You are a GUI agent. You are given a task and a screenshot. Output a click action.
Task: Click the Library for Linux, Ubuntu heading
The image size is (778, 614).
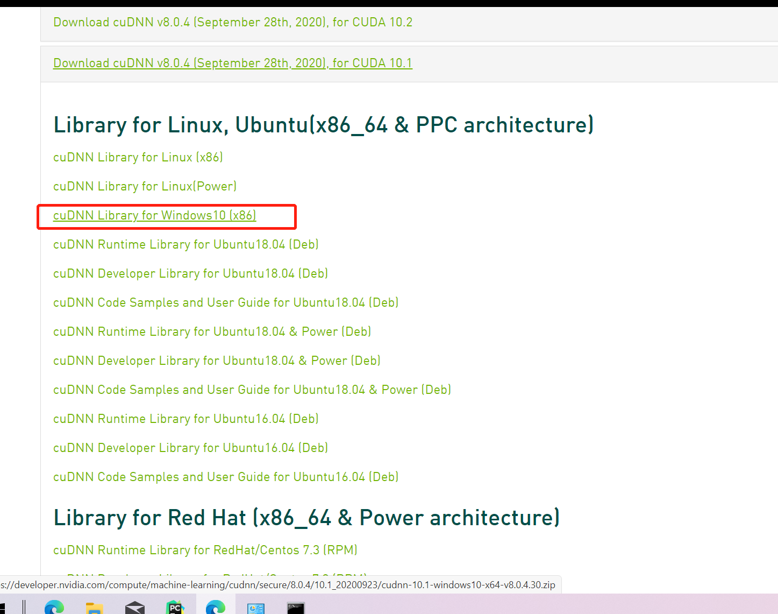tap(324, 125)
